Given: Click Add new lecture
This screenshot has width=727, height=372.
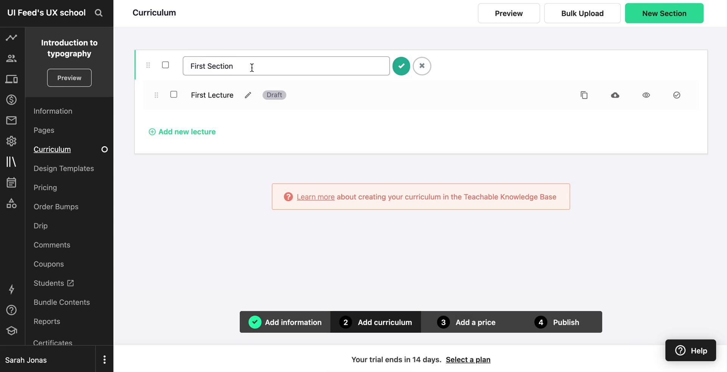Looking at the screenshot, I should click(x=182, y=132).
